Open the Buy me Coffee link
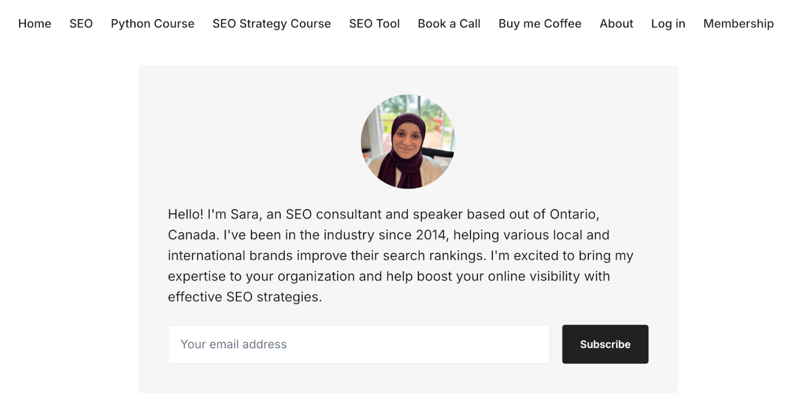Image resolution: width=789 pixels, height=414 pixels. pos(540,23)
